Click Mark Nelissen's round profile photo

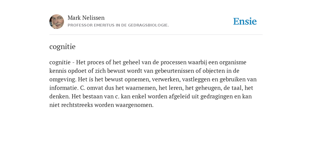tap(57, 22)
